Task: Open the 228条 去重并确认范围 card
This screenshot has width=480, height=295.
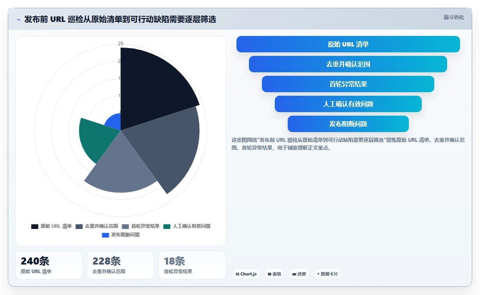Action: (120, 265)
